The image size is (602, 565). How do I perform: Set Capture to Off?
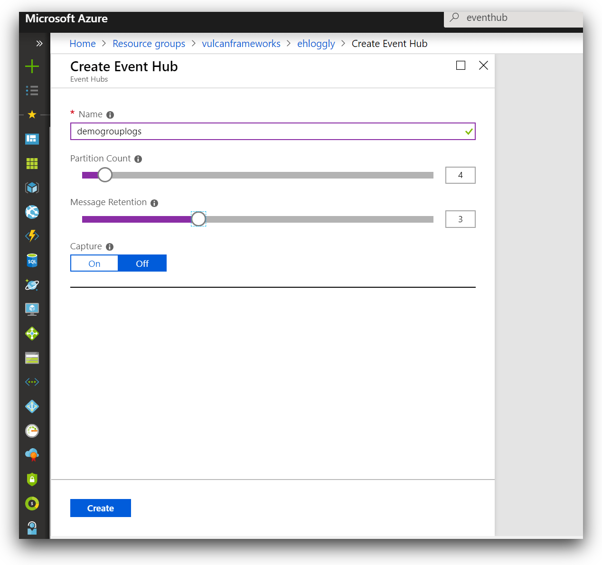point(142,264)
